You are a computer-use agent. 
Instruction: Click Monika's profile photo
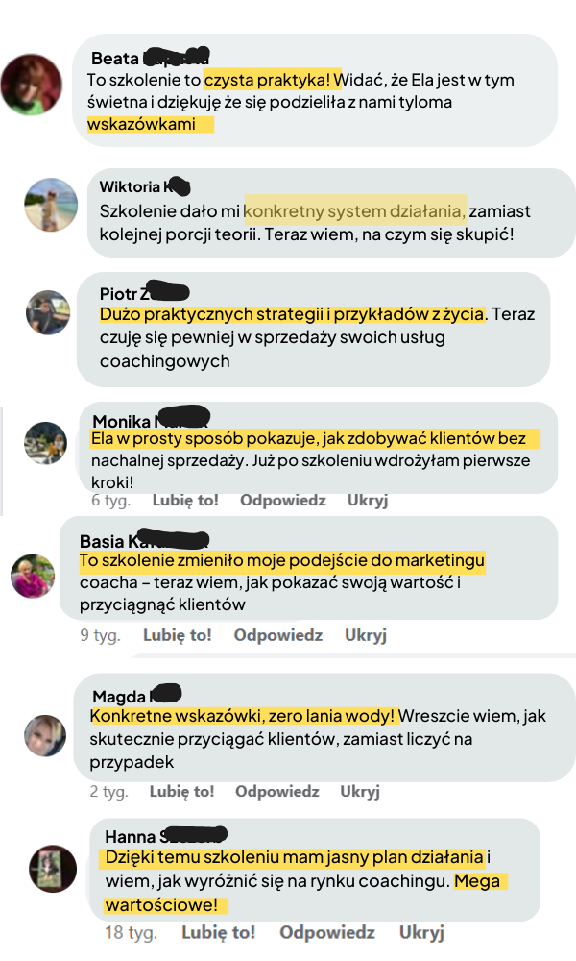pyautogui.click(x=45, y=443)
